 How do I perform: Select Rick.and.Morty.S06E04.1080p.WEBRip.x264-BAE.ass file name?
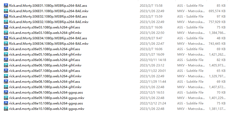(48, 38)
